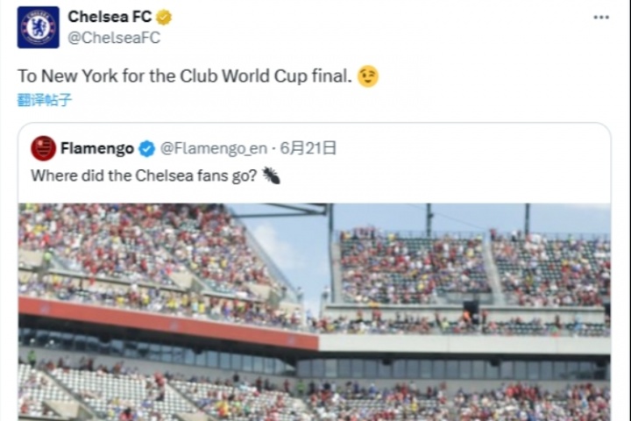Translate the post via 翻译帖子
Viewport: 631px width, 421px height.
click(45, 100)
